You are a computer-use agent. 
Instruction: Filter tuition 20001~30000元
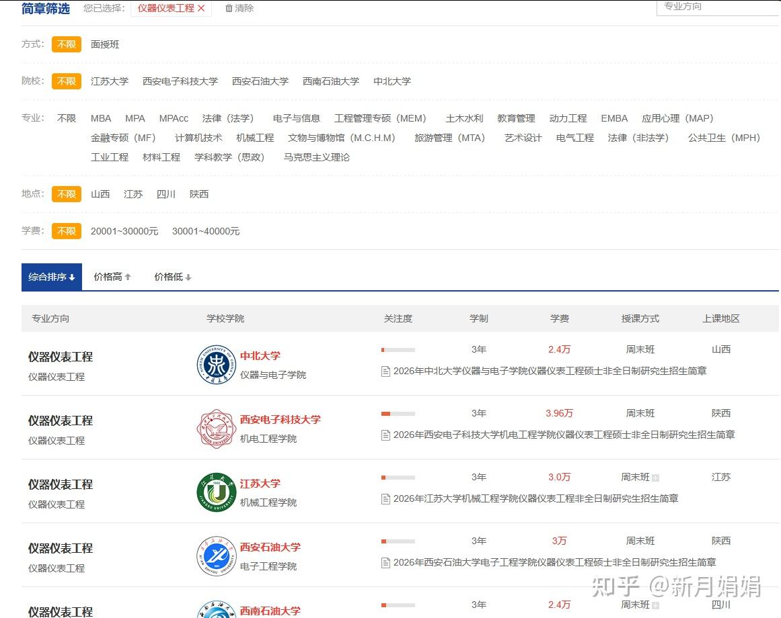[x=124, y=231]
